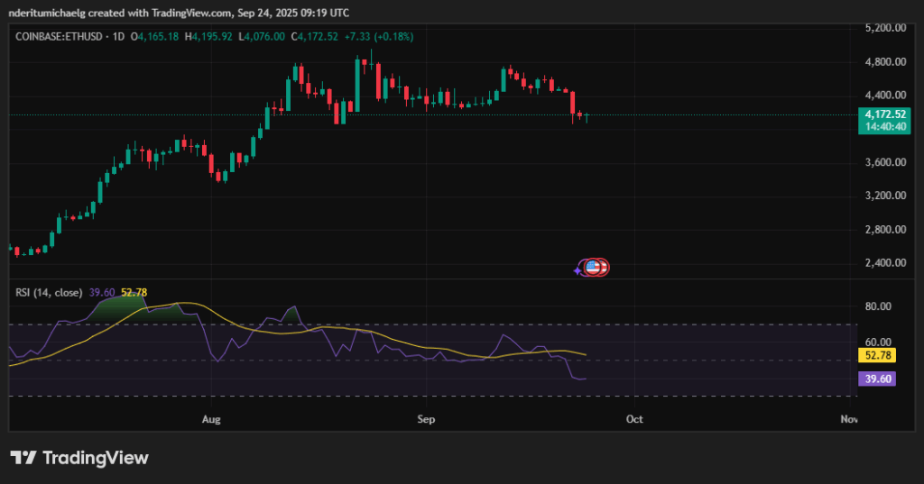924x484 pixels.
Task: Click the 2,400.00 price axis label
Action: click(x=885, y=262)
